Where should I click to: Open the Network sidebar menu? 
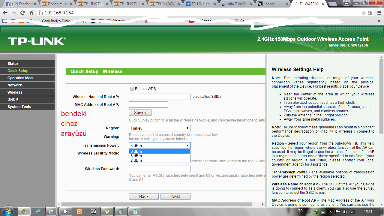coord(27,85)
